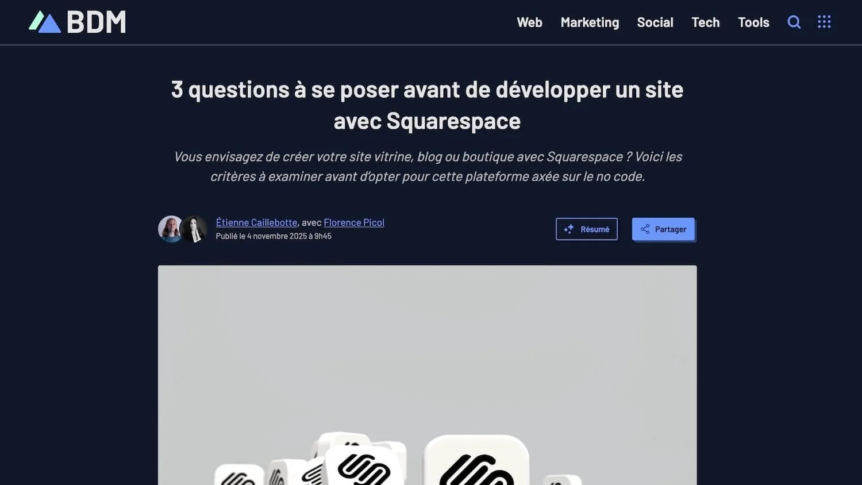
Task: Show the article Résumé summary
Action: [587, 229]
